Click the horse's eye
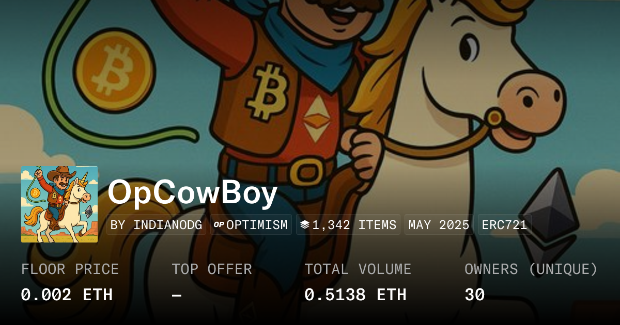The image size is (620, 325). click(469, 48)
